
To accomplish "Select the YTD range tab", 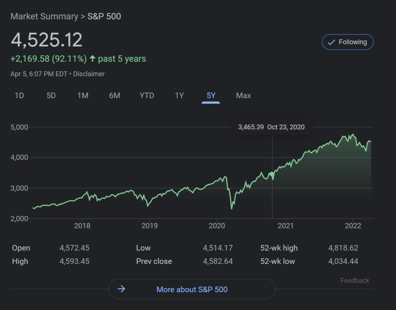I will pyautogui.click(x=147, y=95).
